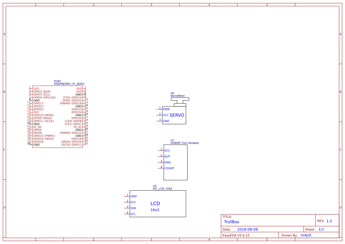
Task: Select GPIO2 (SDA) pin label
Action: [x=42, y=91]
